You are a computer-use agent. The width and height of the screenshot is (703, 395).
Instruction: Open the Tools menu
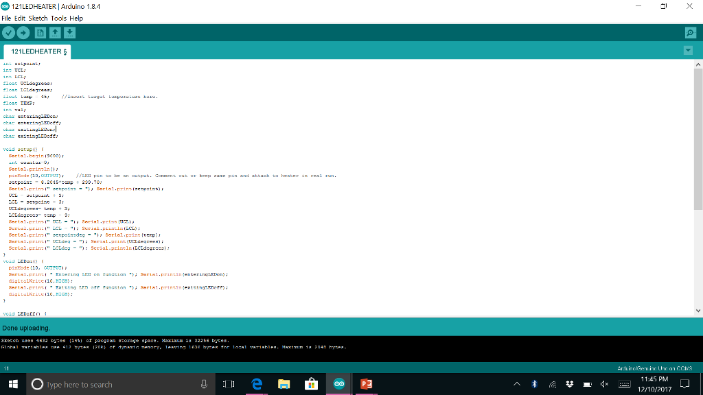[59, 18]
